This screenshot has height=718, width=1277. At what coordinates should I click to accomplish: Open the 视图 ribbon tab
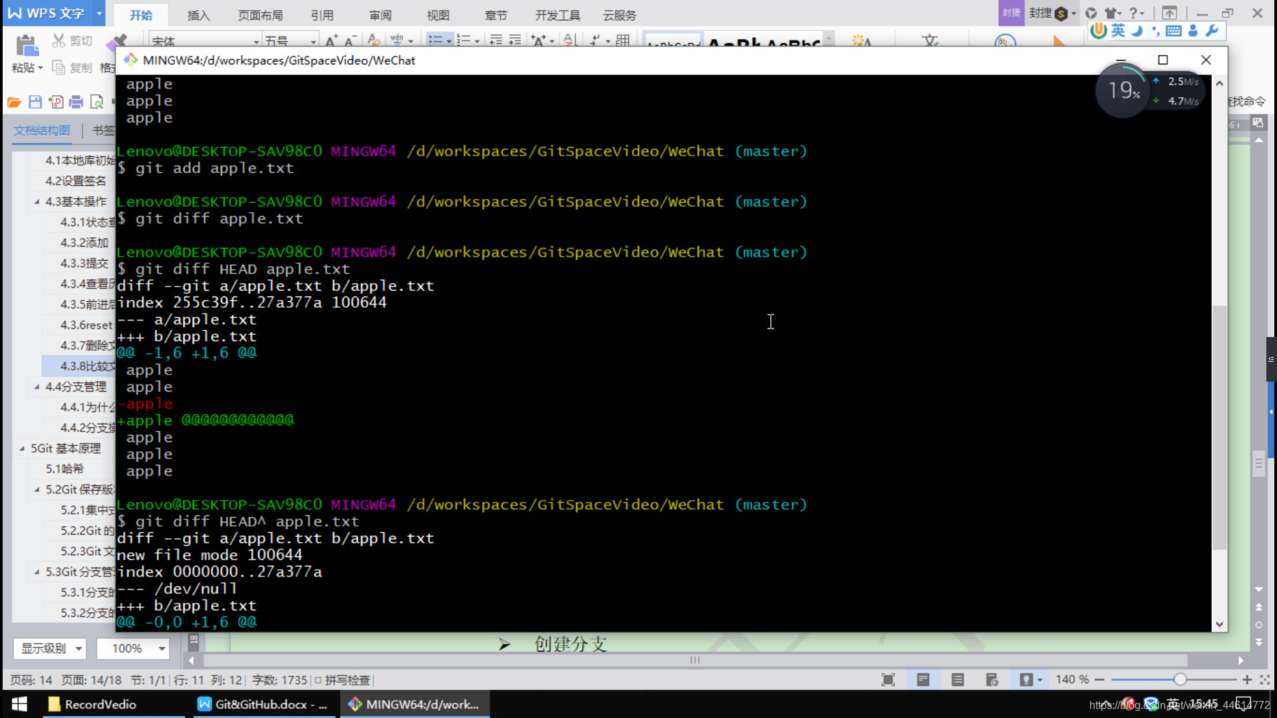(x=438, y=15)
